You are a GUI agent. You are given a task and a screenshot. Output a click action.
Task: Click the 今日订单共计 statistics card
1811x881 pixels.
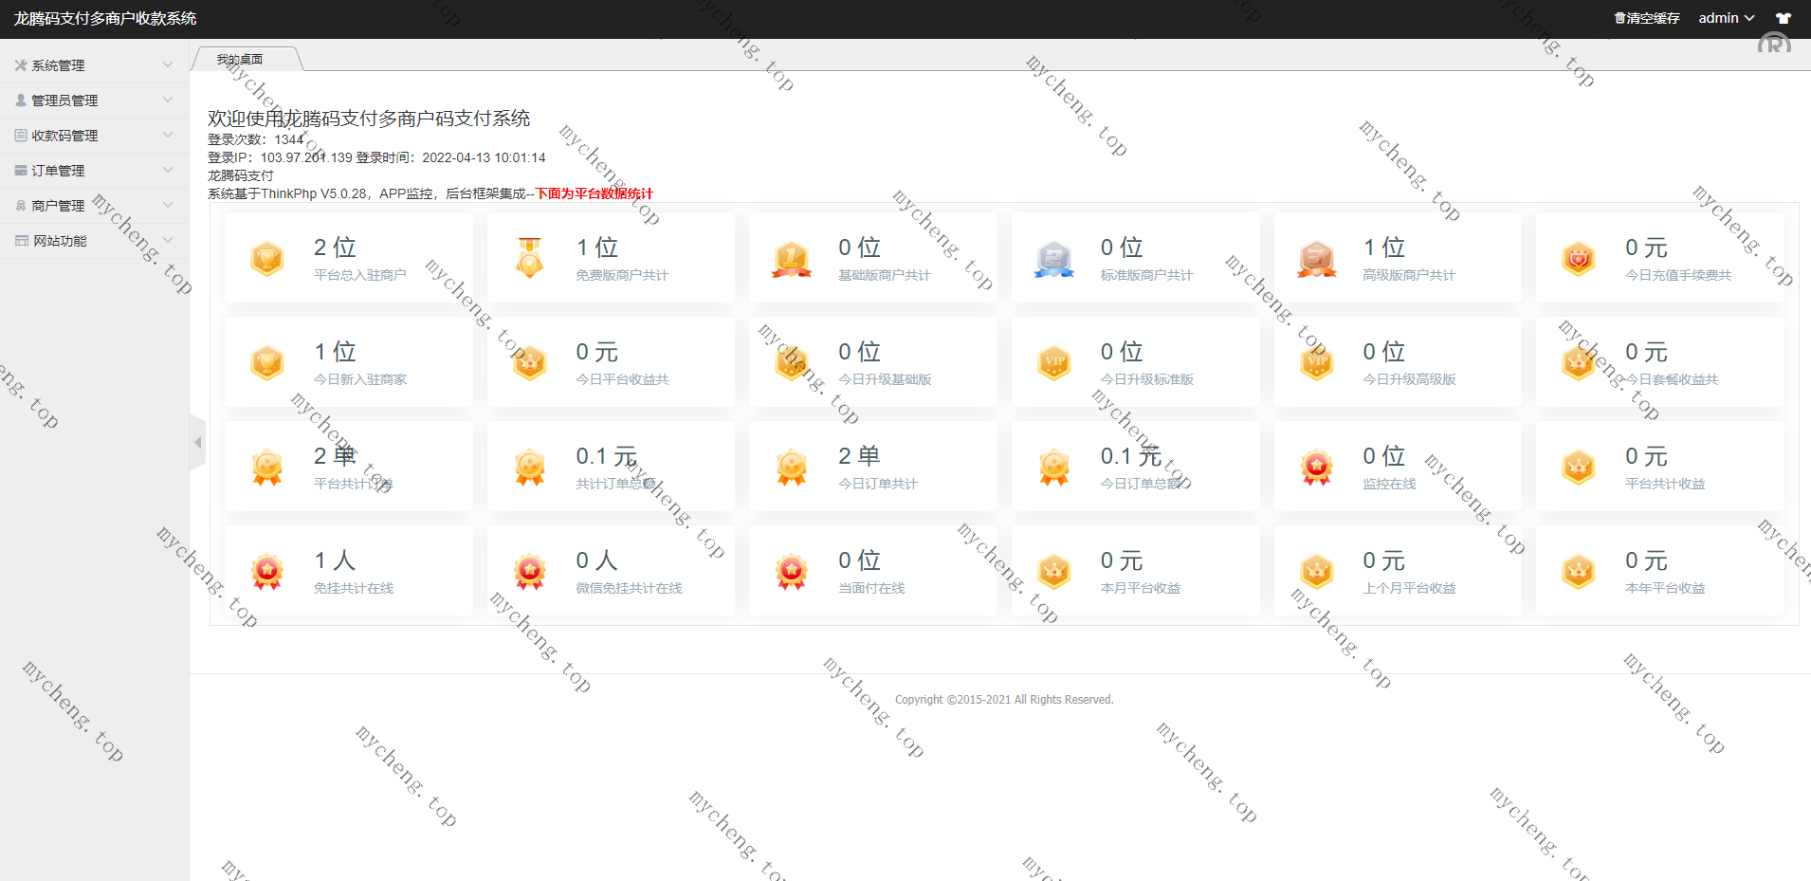pos(872,467)
